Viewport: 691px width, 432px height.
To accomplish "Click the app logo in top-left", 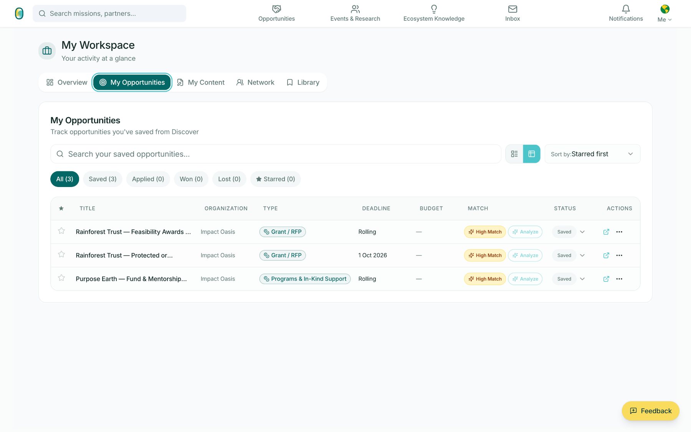I will 19,13.
